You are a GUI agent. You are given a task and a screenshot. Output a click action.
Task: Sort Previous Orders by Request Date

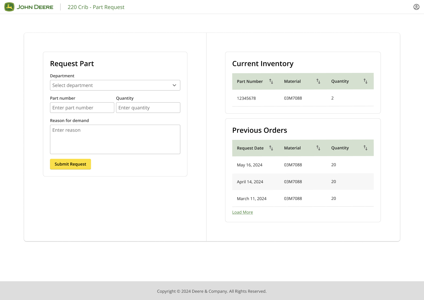(271, 148)
